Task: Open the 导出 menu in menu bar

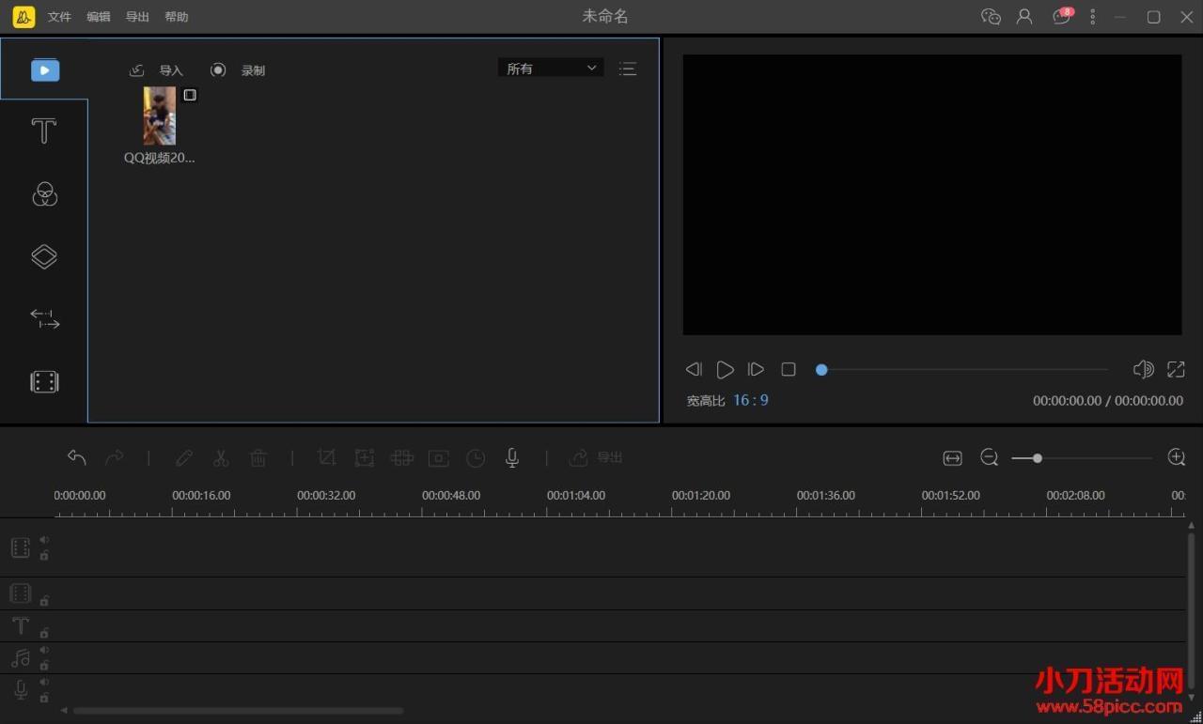Action: [137, 17]
